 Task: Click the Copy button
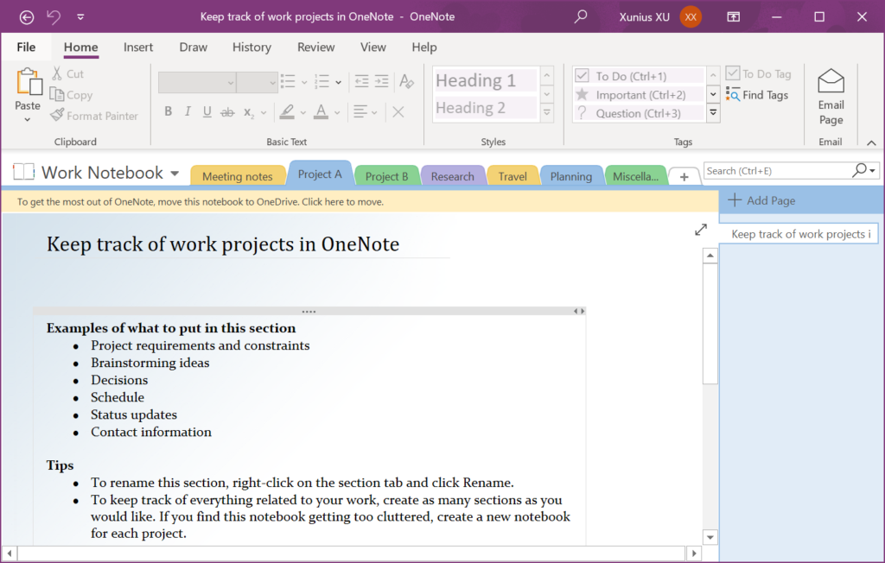click(x=72, y=95)
